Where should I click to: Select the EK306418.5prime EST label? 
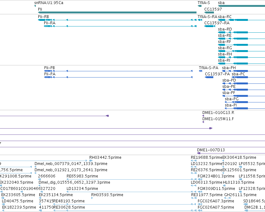click(x=239, y=158)
